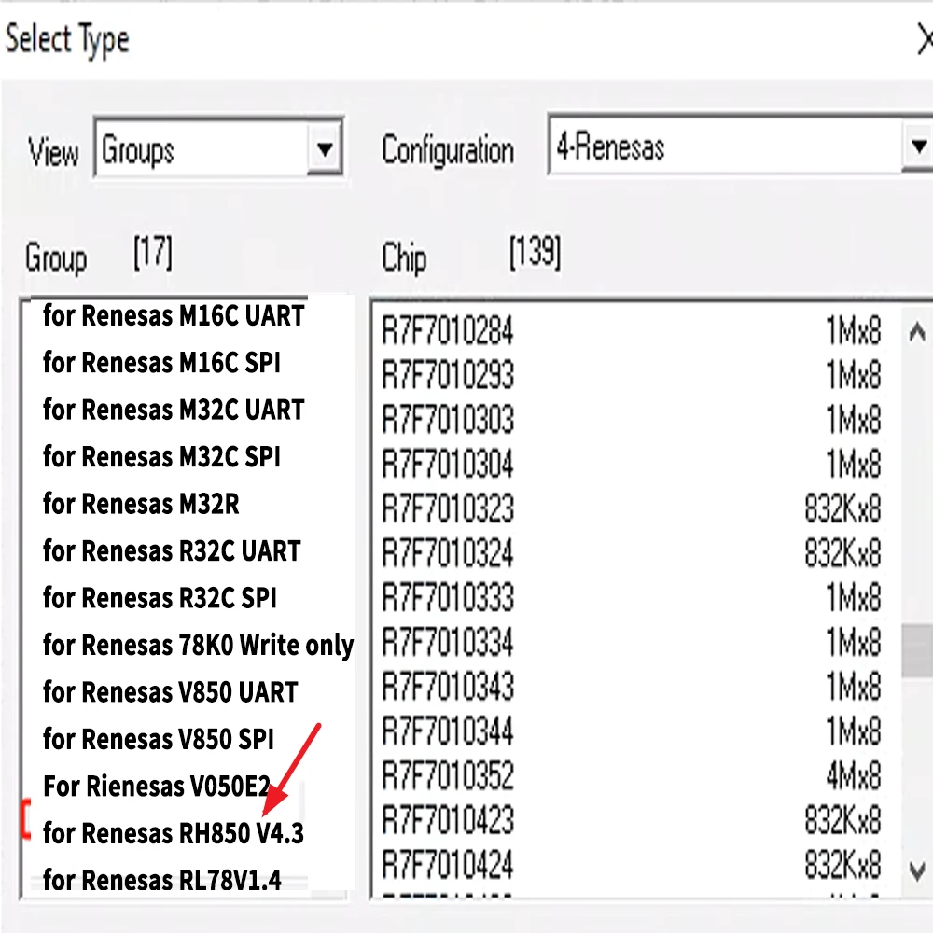Select the group for Renesas RH850 V4.3
Viewport: 933px width, 933px height.
[x=173, y=833]
